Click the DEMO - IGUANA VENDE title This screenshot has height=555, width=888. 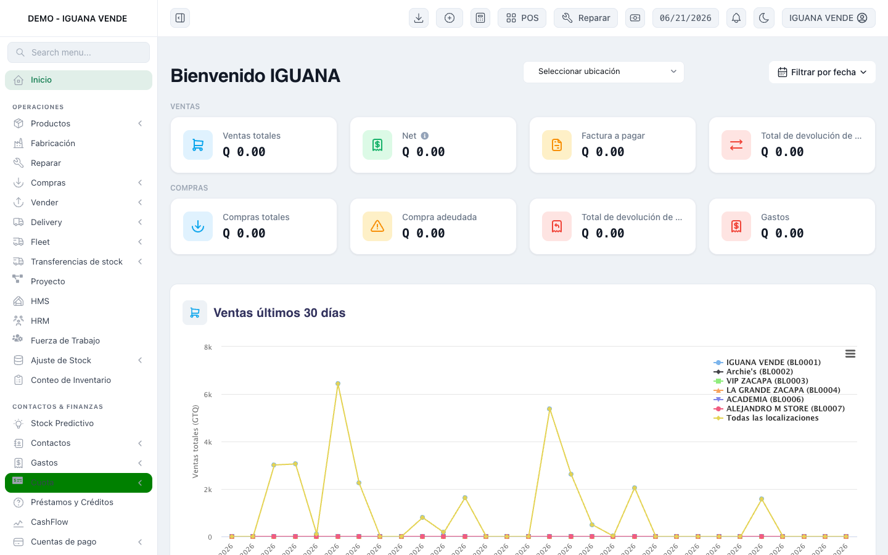click(x=78, y=18)
